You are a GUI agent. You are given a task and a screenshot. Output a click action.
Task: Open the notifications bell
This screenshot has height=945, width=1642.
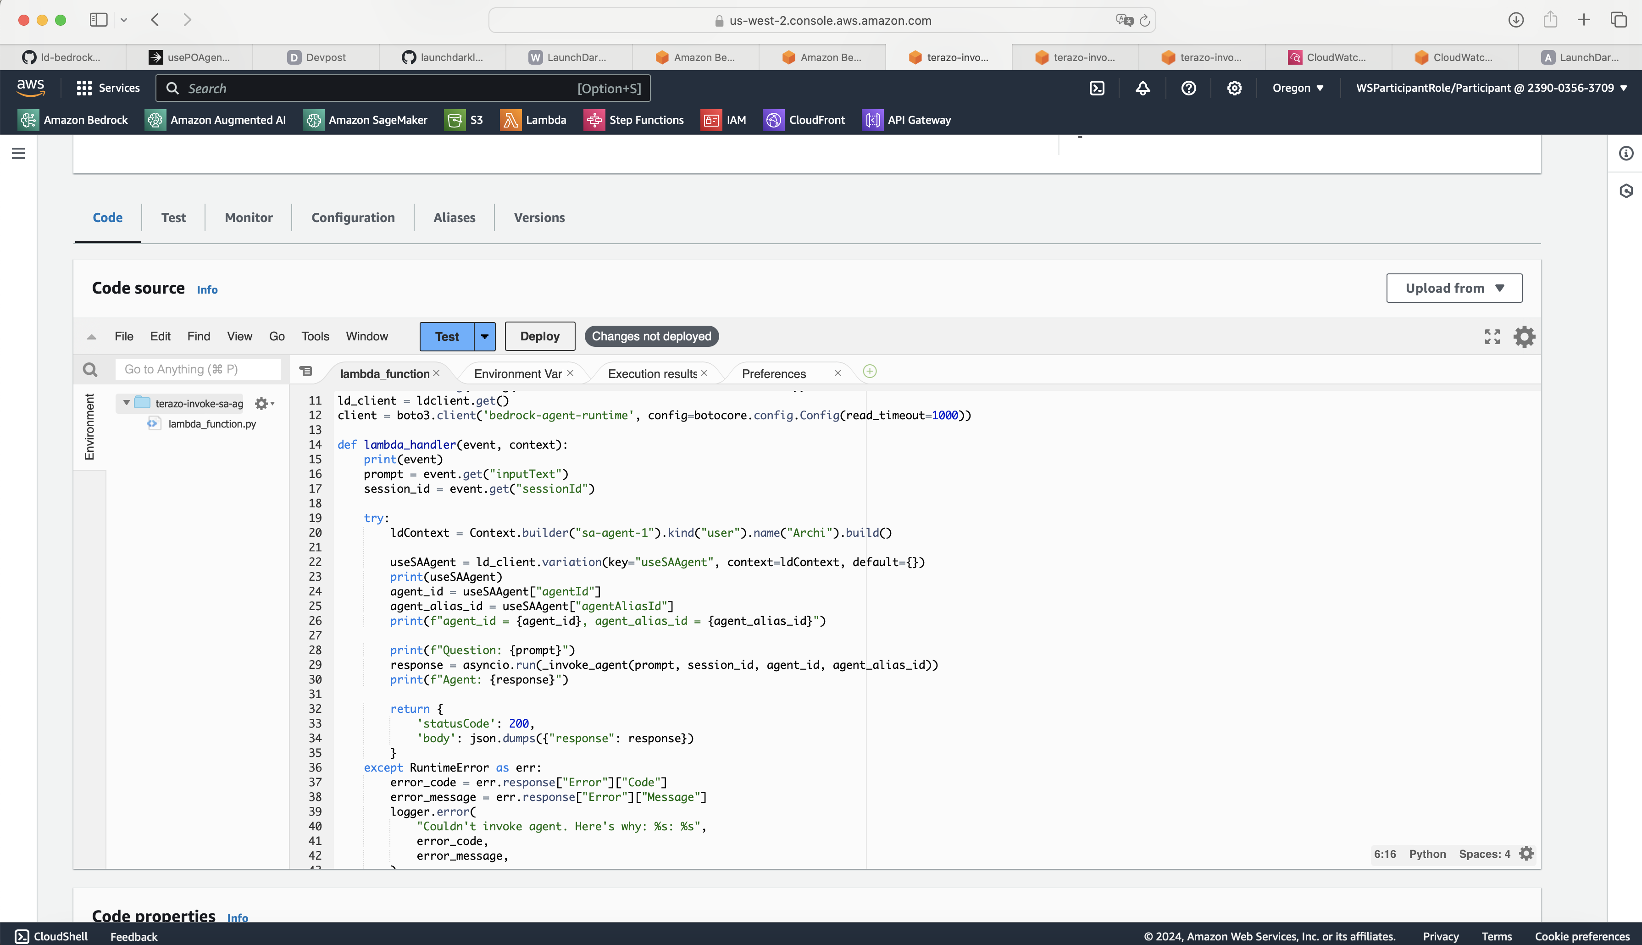click(x=1143, y=88)
